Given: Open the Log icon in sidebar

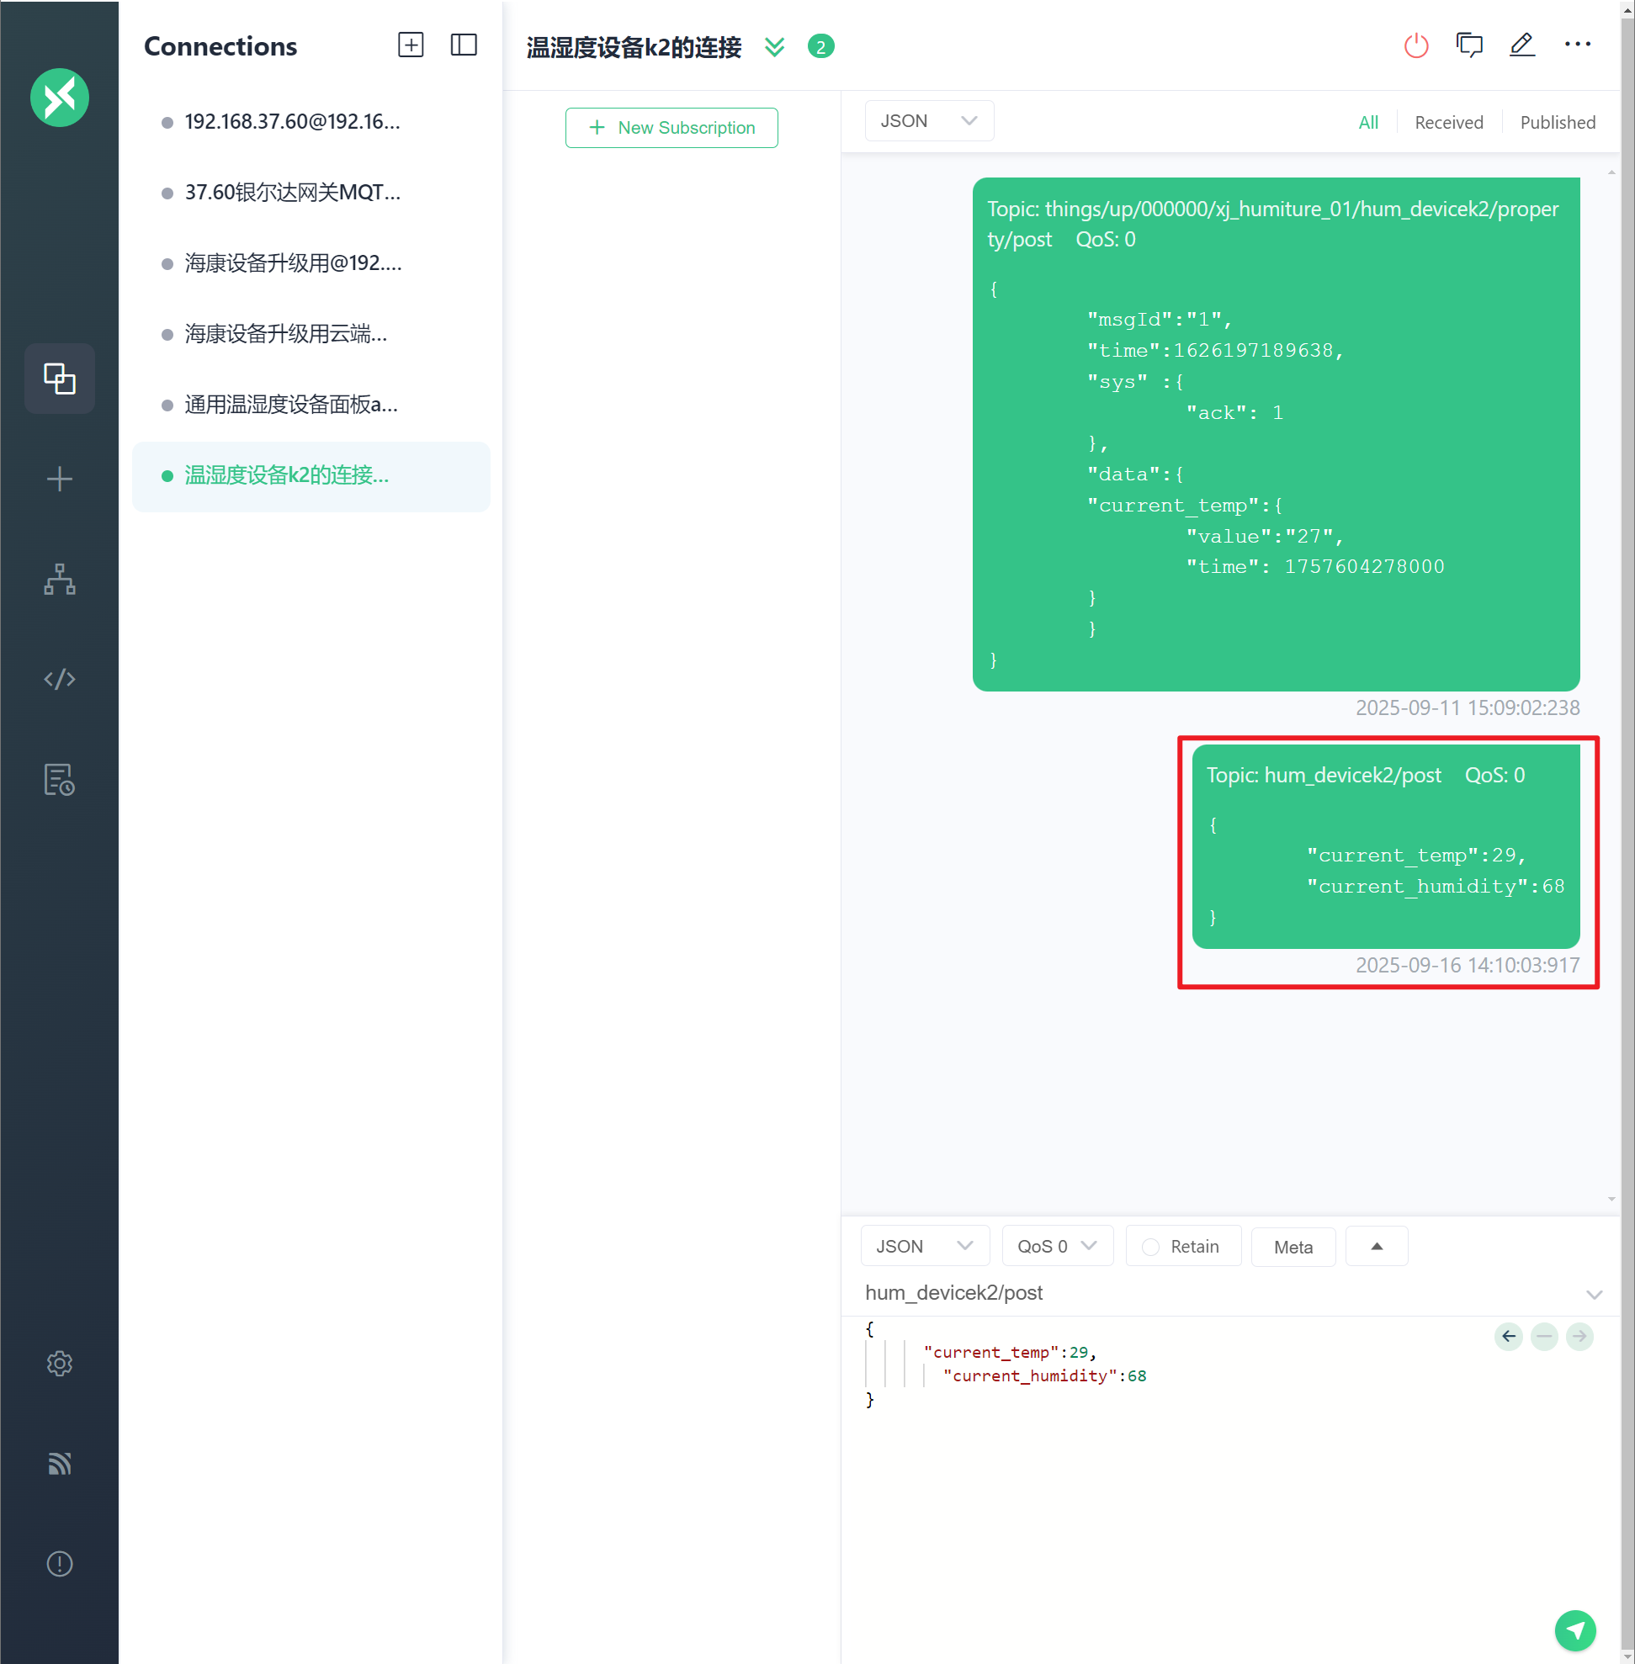Looking at the screenshot, I should (59, 779).
